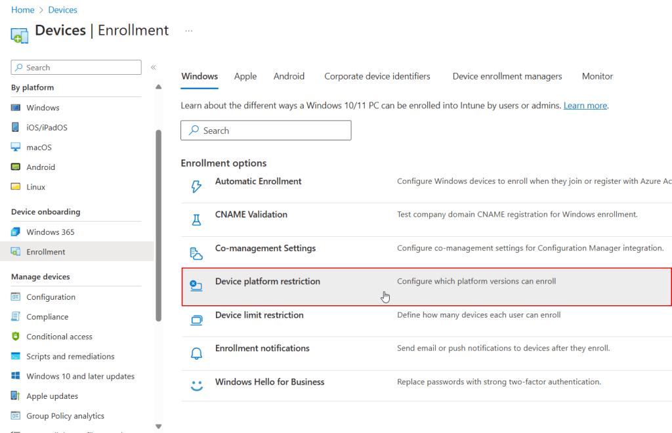Click the Enrollment notifications bell icon
Image resolution: width=672 pixels, height=433 pixels.
[196, 354]
